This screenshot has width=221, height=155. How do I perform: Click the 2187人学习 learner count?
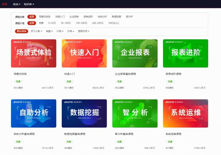200,88
